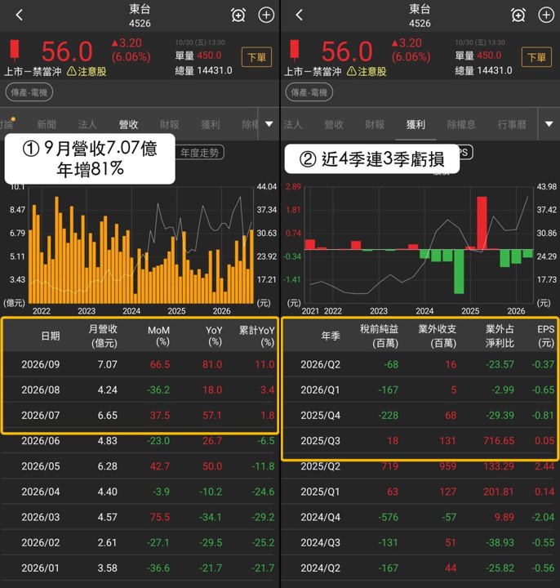Tap the 56.0 price in right panel
Screen dimensions: 560x588
pyautogui.click(x=347, y=51)
